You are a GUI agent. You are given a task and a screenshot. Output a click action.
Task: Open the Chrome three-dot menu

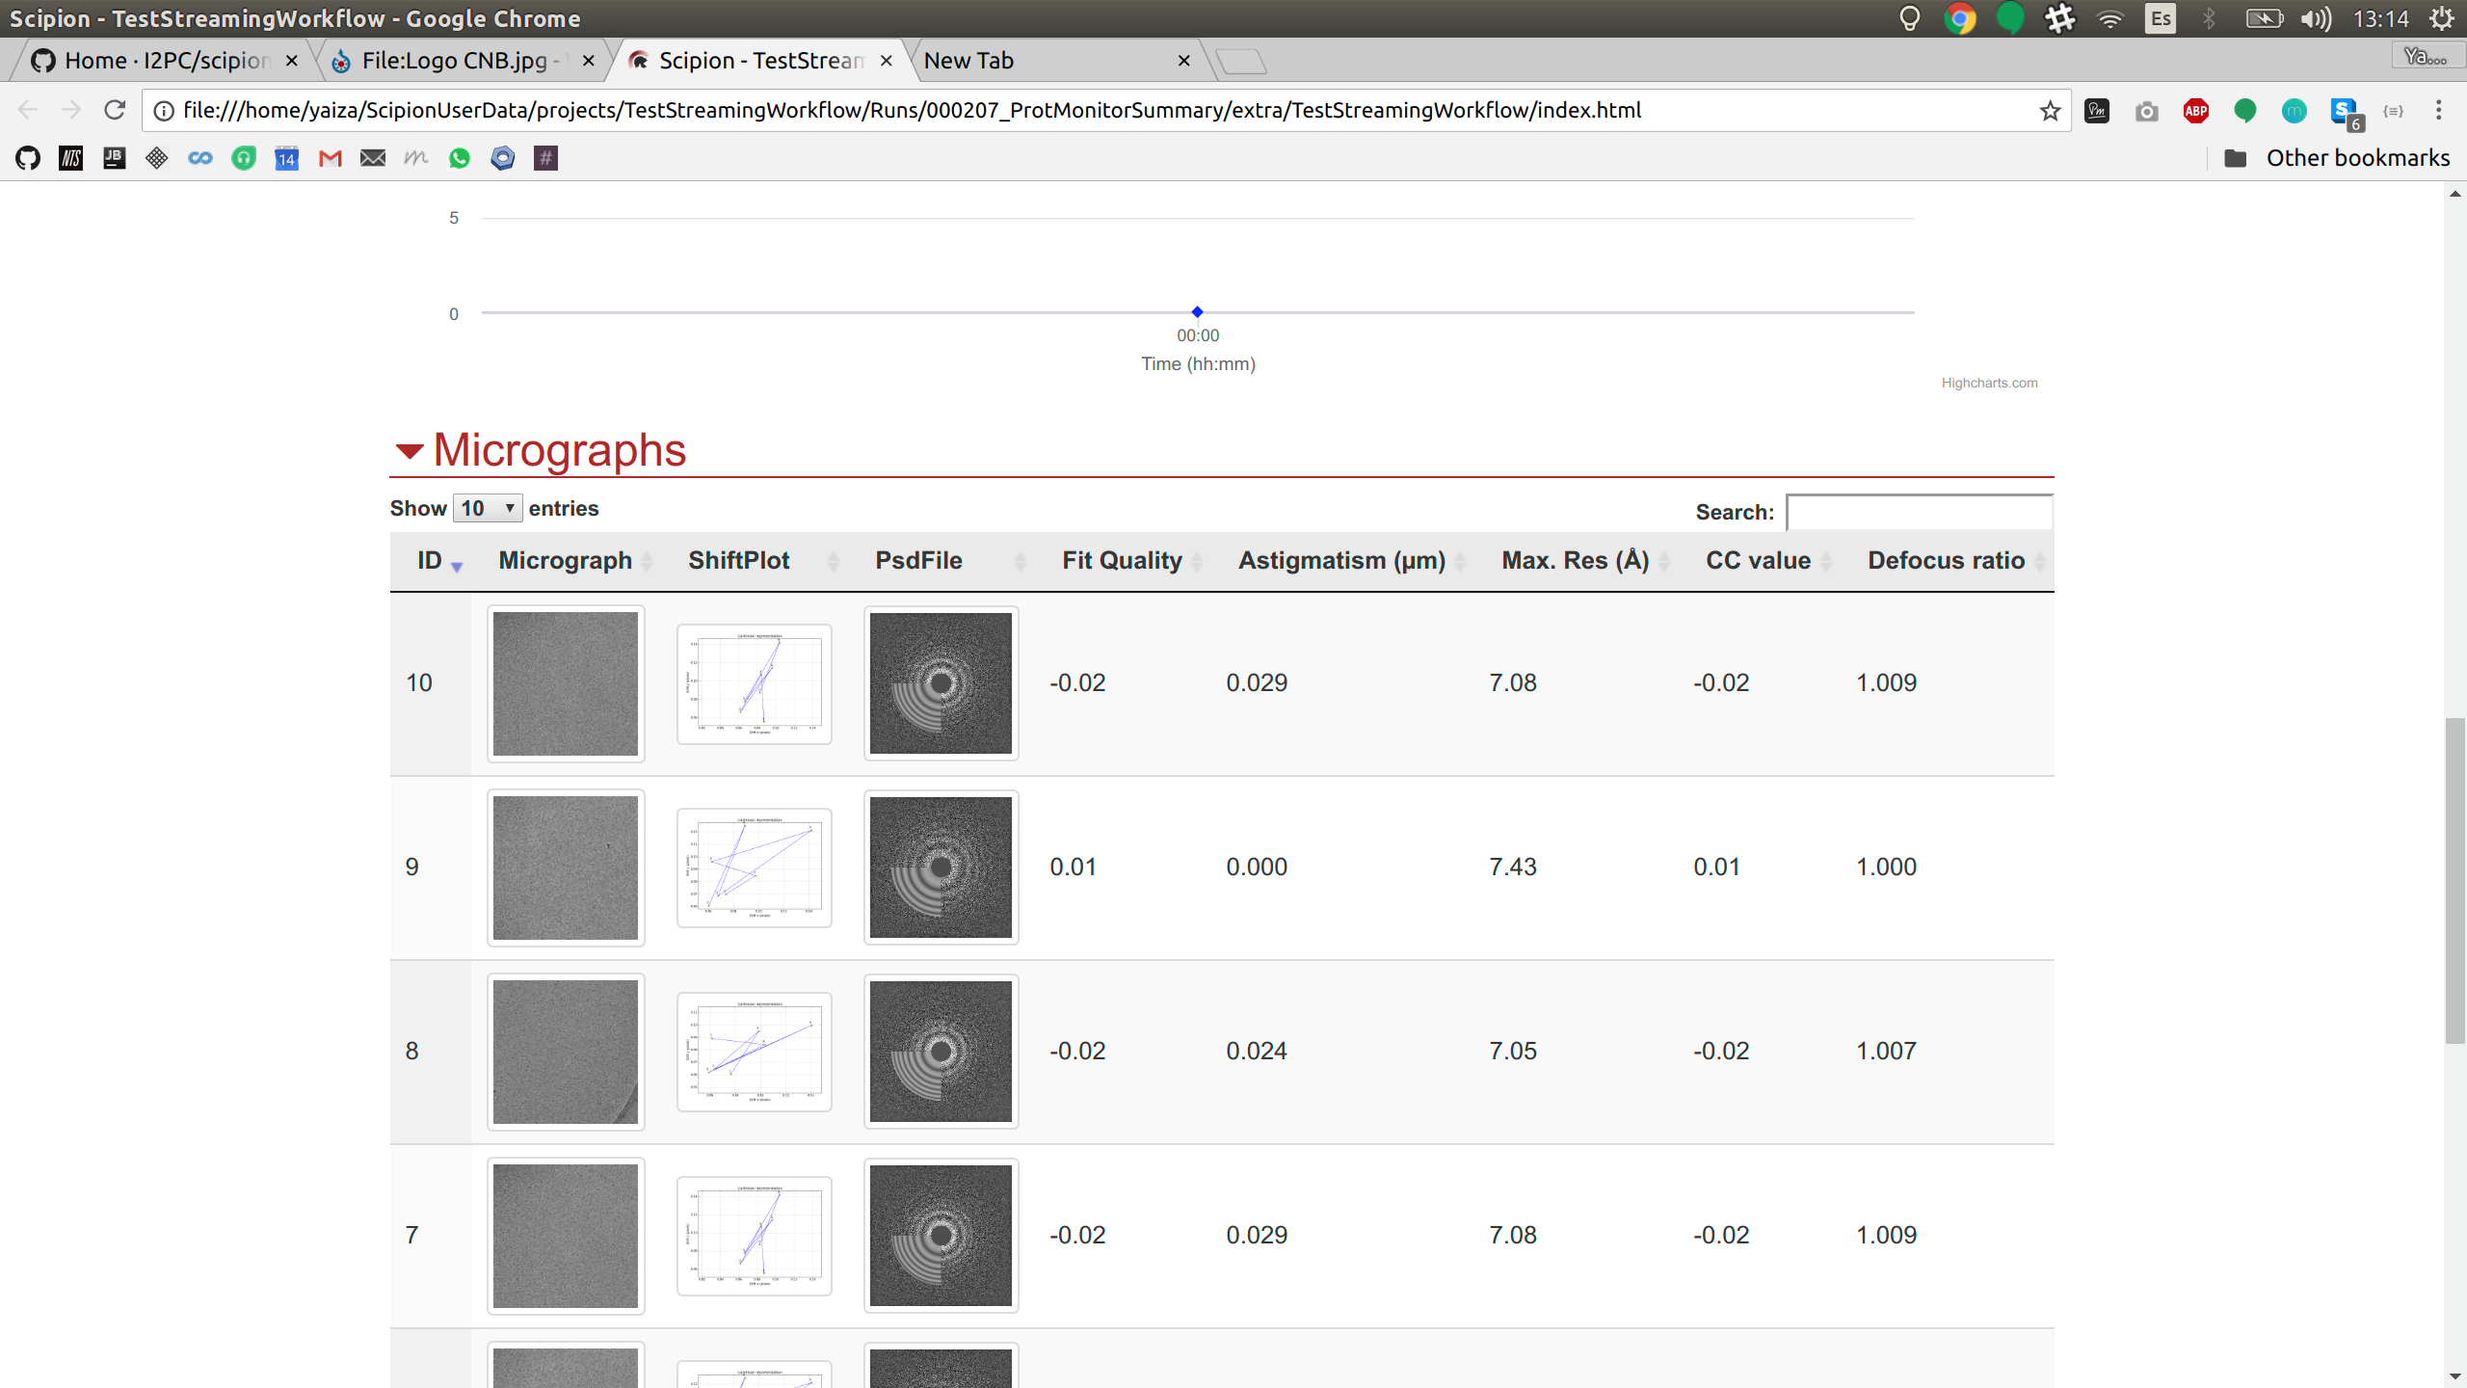point(2439,111)
